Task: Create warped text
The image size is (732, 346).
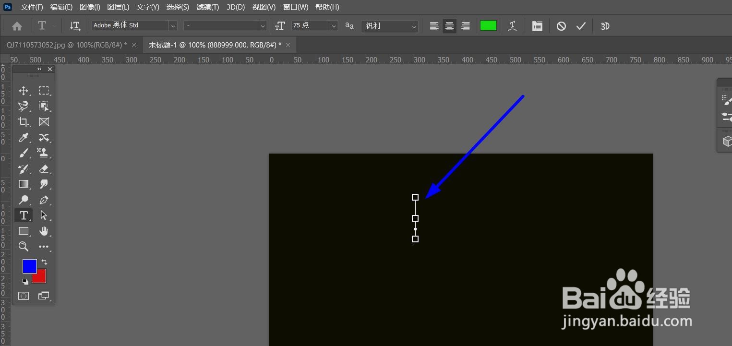Action: [513, 26]
